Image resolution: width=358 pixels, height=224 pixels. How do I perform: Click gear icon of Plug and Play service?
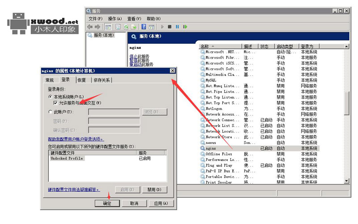(x=203, y=165)
